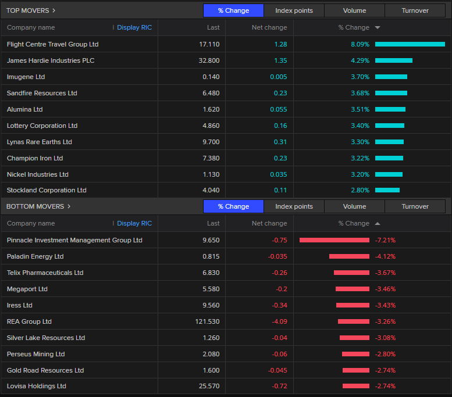Click the 3.70% value for Imugene
Screen dimensions: 452x397
[x=360, y=77]
